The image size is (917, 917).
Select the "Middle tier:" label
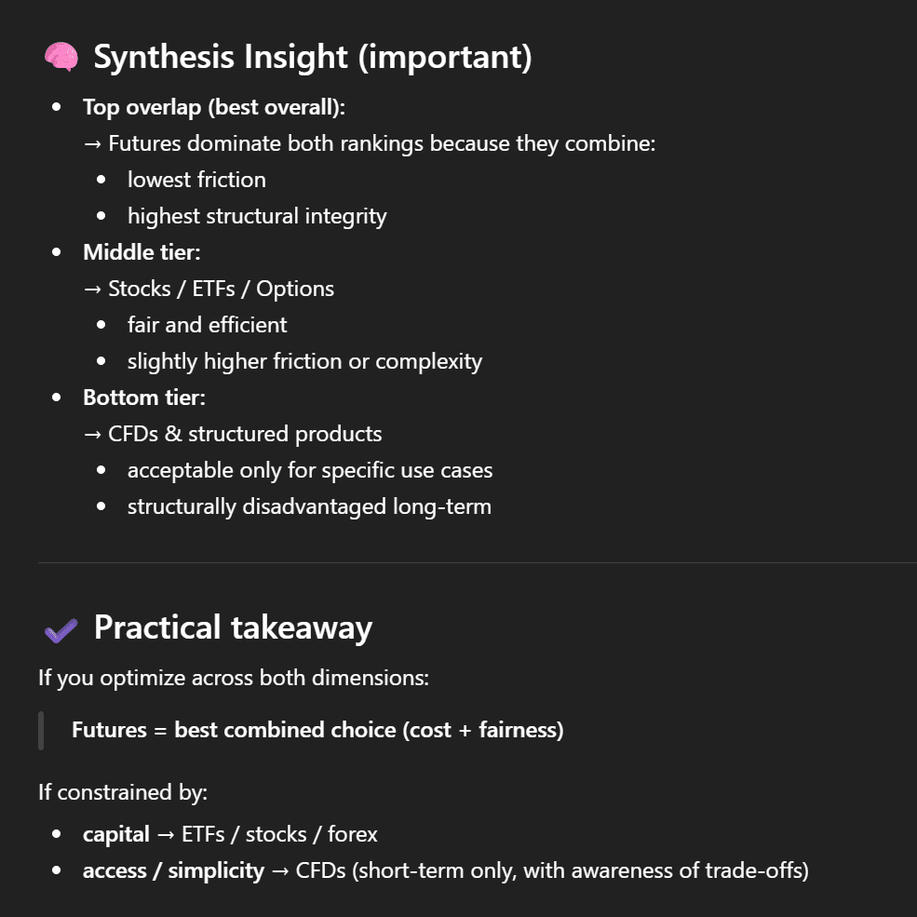142,252
